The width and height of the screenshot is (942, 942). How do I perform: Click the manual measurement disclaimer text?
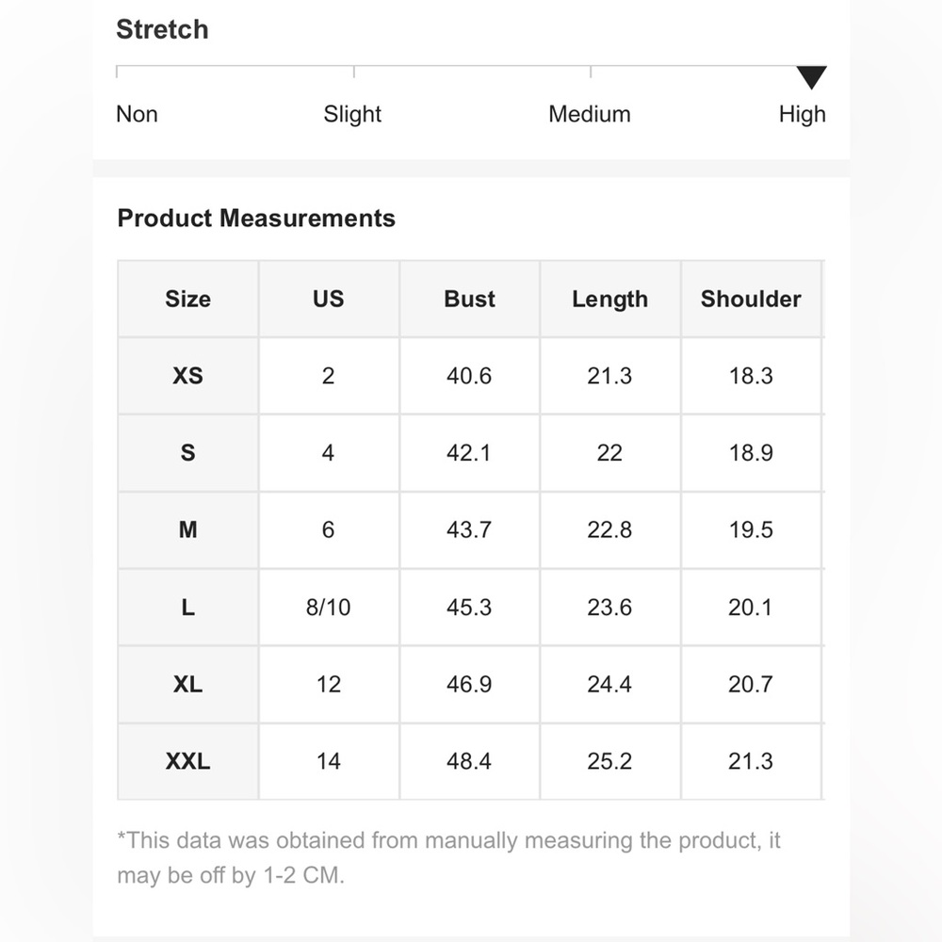tap(448, 857)
